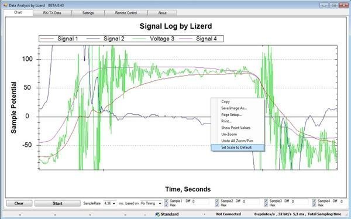
Task: Toggle the Sample4 checkbox
Action: (314, 201)
